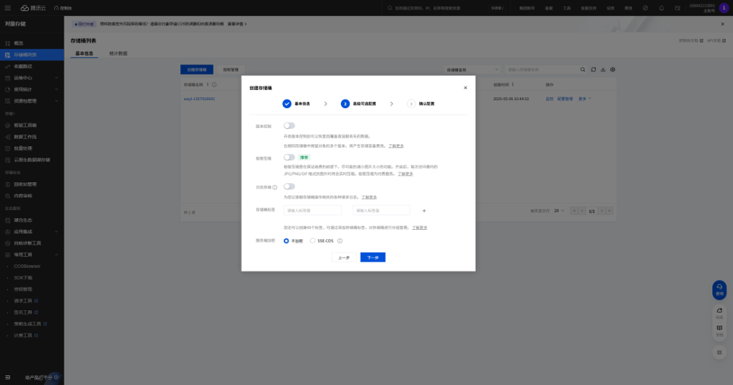Click the 上一步 previous step button
This screenshot has width=733, height=385.
pos(343,258)
